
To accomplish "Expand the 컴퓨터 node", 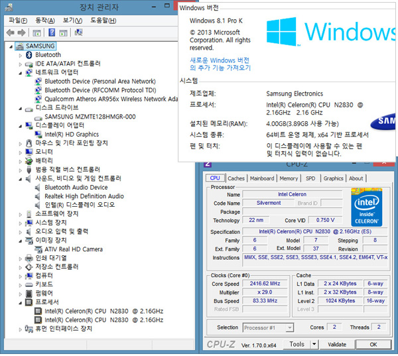I will click(21, 276).
